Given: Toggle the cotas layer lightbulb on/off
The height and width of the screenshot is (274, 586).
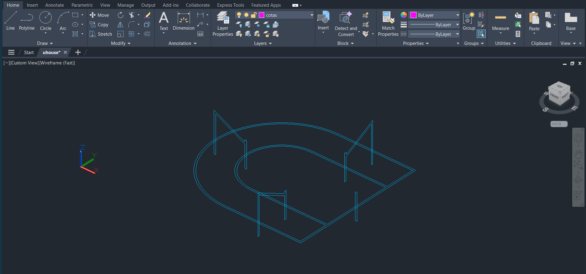Looking at the screenshot, I should pos(239,15).
